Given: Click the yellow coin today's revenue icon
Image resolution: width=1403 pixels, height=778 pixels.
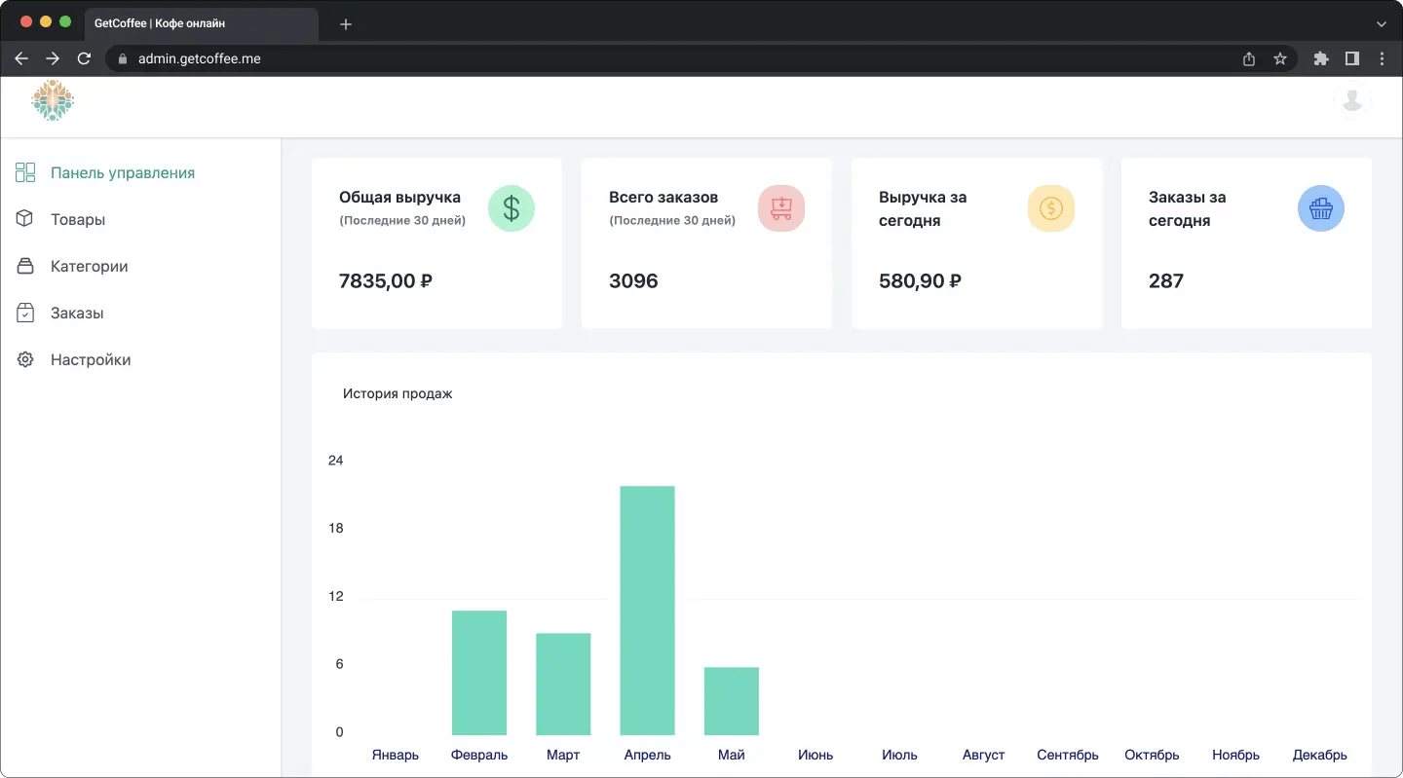Looking at the screenshot, I should coord(1051,208).
